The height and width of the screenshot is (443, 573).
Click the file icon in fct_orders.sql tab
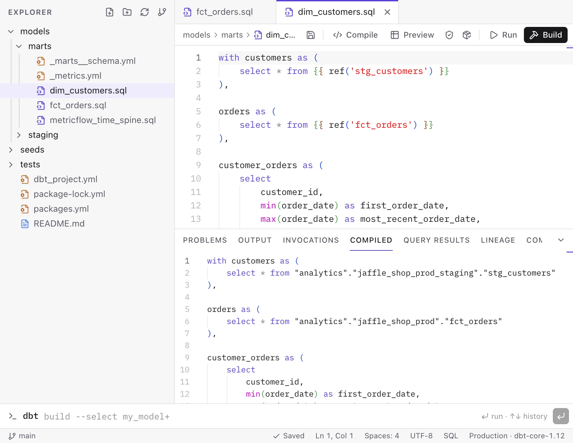[x=187, y=12]
